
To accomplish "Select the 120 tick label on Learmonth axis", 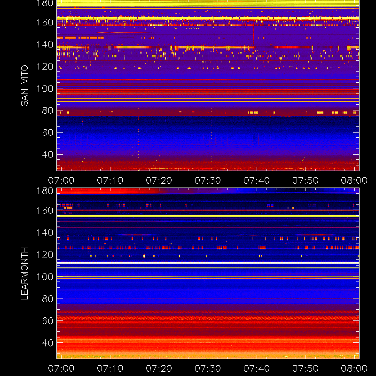I will [x=45, y=255].
